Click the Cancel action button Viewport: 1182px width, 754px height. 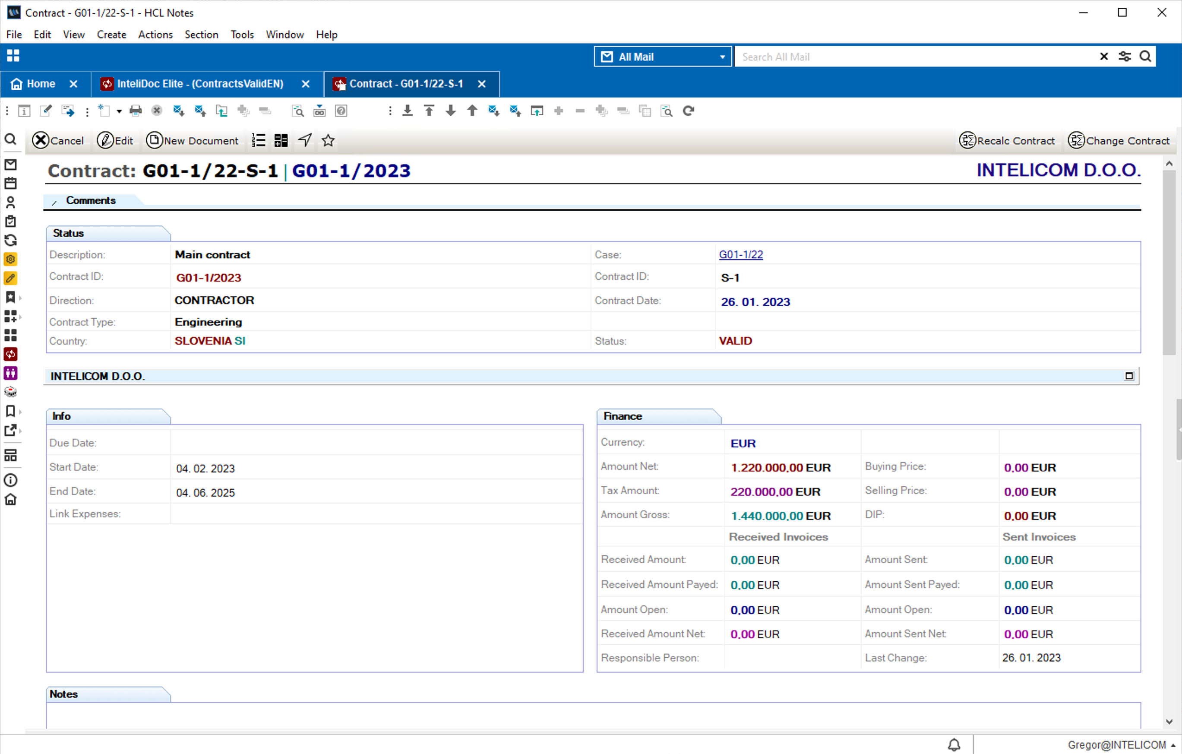coord(58,140)
